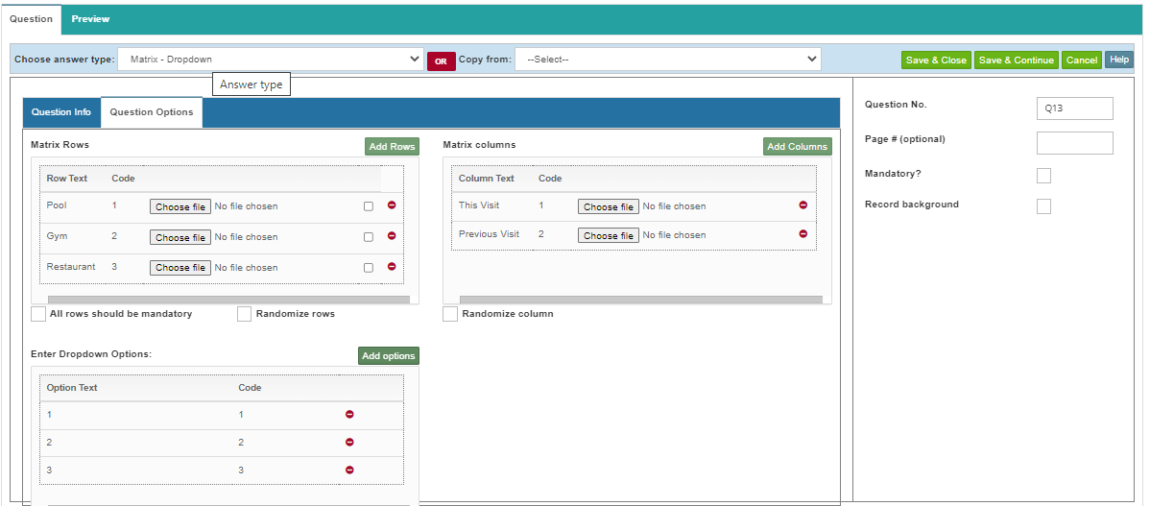Open the Choose answer type dropdown
Viewport: 1150px width, 506px height.
point(271,60)
